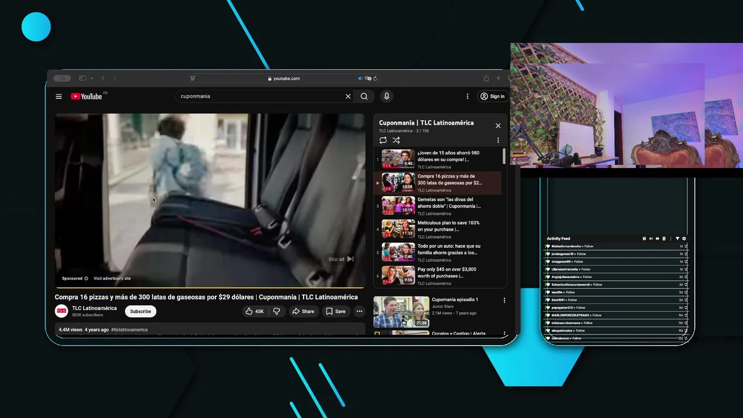Screen dimensions: 743x418
Task: Save video to playlist
Action: tap(336, 311)
